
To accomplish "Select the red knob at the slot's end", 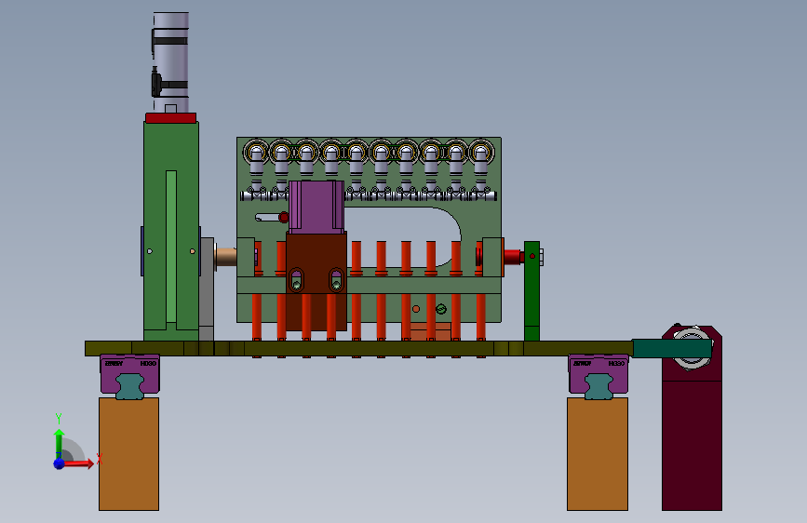I will (284, 218).
